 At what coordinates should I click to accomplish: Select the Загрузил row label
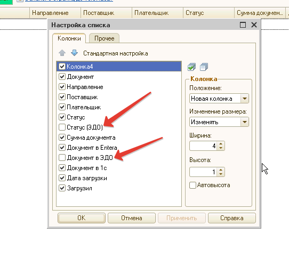coord(79,188)
